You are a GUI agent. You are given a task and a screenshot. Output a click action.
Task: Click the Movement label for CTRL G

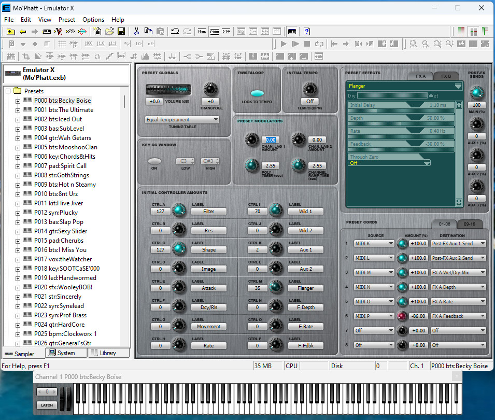tap(209, 327)
